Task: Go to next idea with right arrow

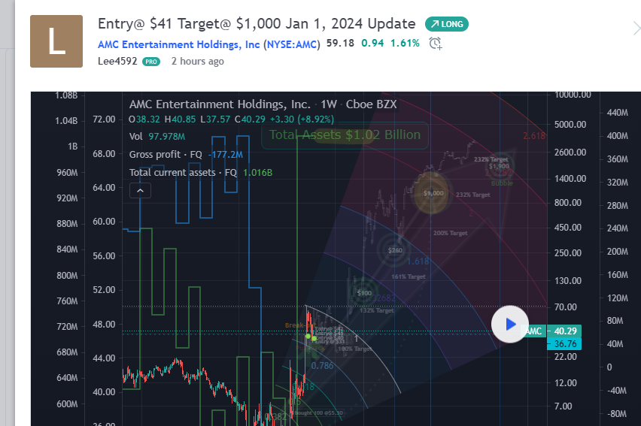Action: click(636, 29)
